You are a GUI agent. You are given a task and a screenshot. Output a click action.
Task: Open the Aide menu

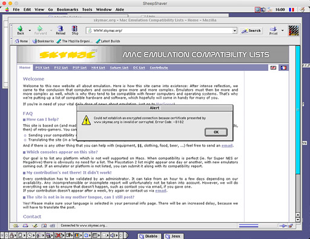click(120, 10)
